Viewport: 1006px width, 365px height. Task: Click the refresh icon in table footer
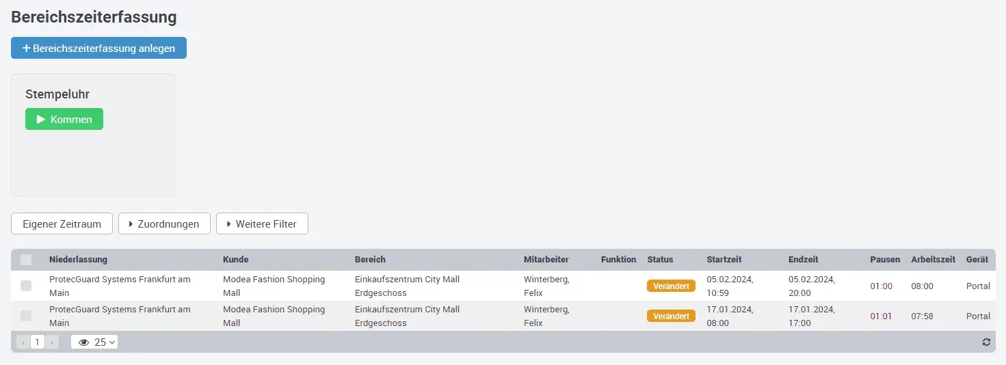coord(985,342)
